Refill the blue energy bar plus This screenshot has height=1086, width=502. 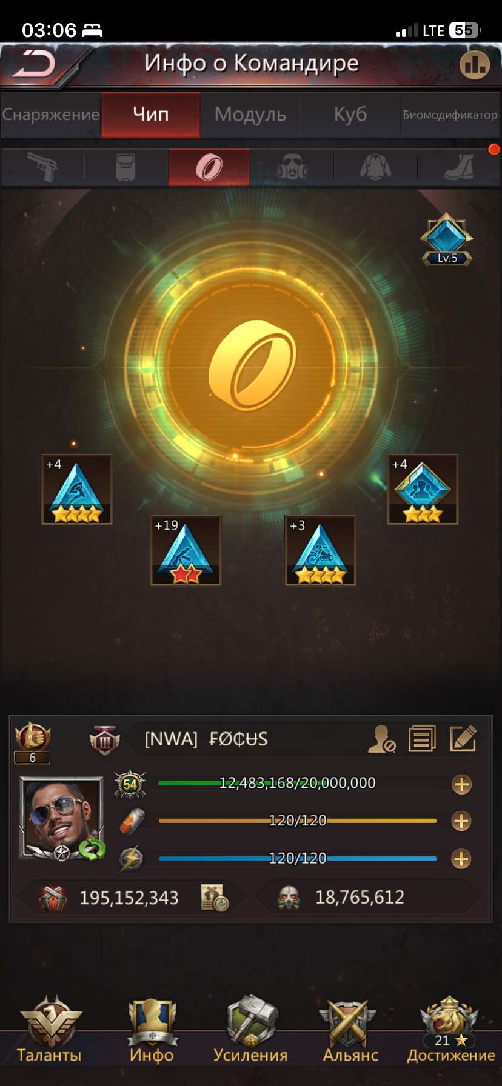coord(461,859)
